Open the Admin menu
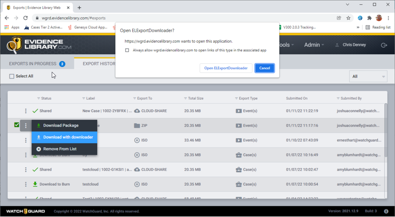The image size is (395, 217). click(314, 45)
